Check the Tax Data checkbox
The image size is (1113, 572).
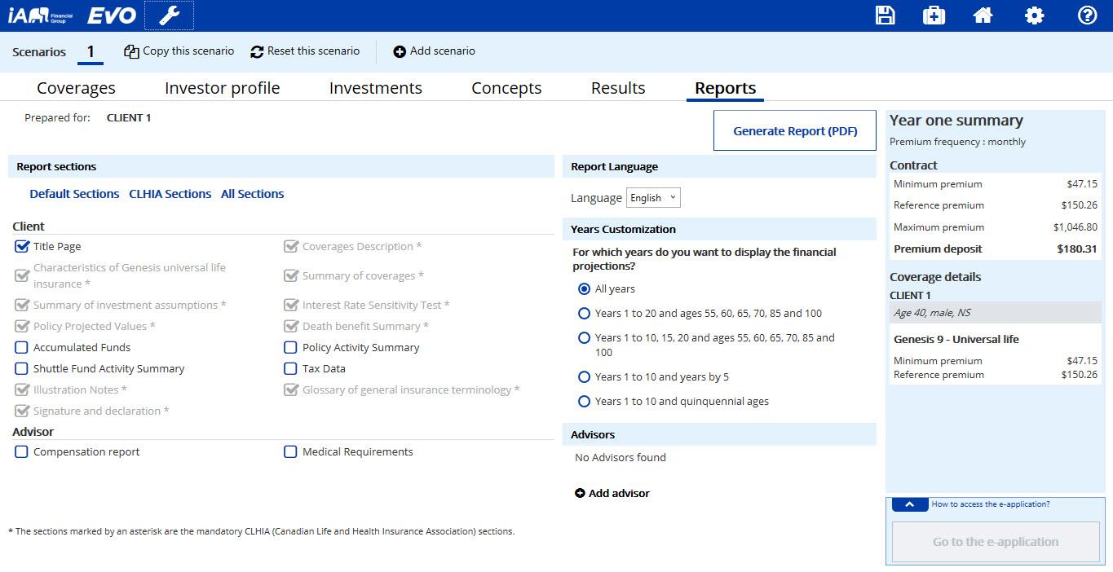point(290,368)
